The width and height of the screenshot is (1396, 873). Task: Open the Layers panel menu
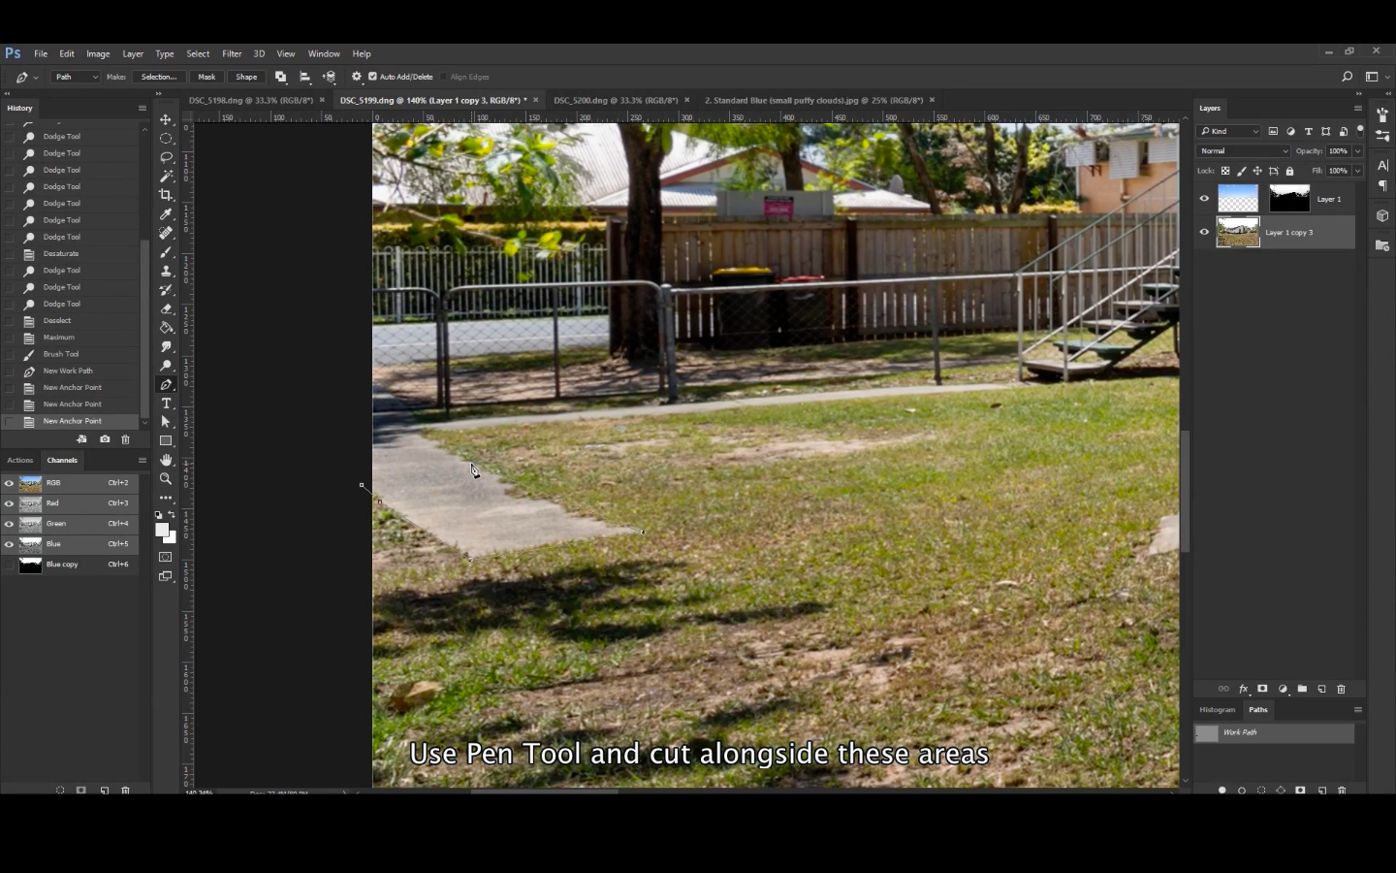(x=1357, y=108)
